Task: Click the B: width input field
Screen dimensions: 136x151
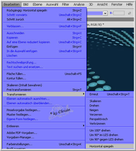Action: [x=119, y=13]
